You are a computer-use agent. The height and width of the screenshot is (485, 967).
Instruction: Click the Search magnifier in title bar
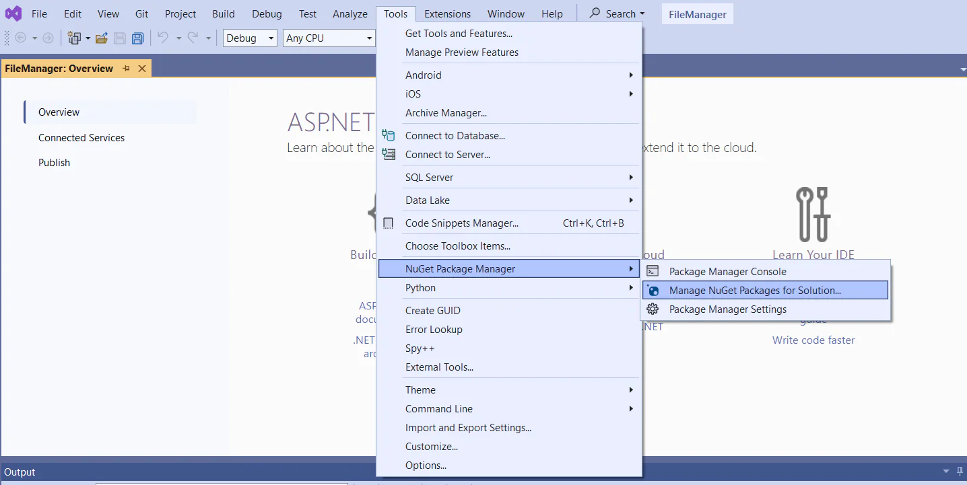click(x=595, y=13)
